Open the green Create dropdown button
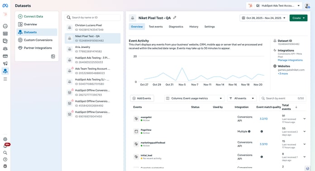The image size is (315, 171). coord(298,18)
